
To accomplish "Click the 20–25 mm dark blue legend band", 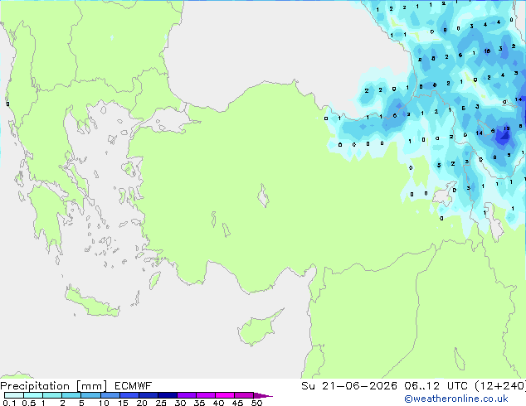I will pyautogui.click(x=148, y=395).
